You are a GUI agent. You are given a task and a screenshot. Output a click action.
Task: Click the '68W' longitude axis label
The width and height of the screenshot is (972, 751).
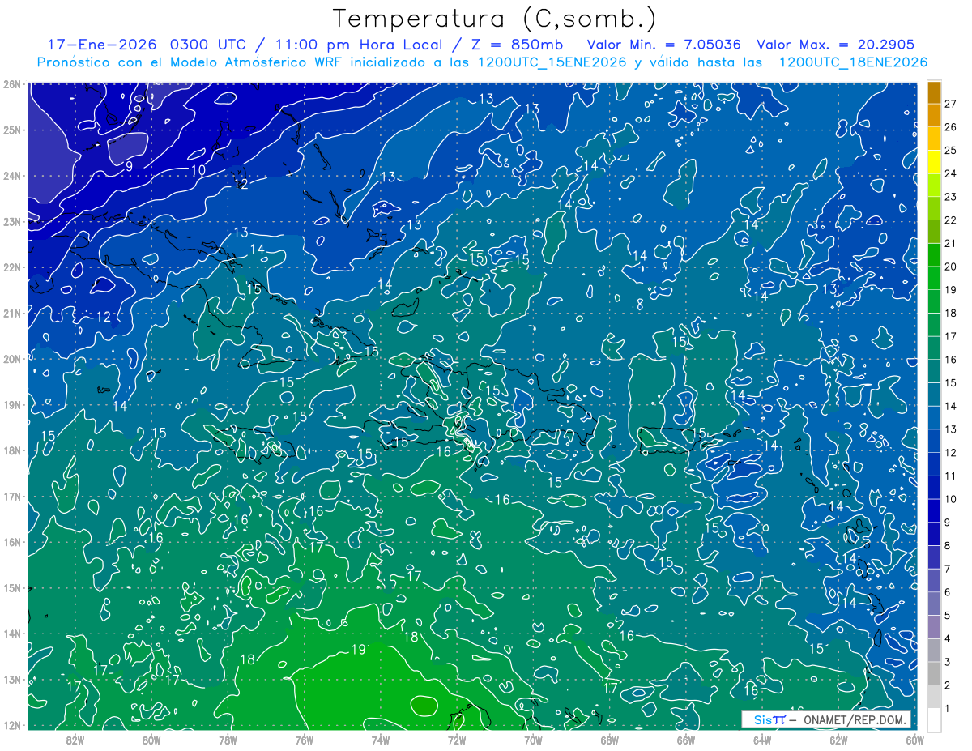(x=609, y=739)
